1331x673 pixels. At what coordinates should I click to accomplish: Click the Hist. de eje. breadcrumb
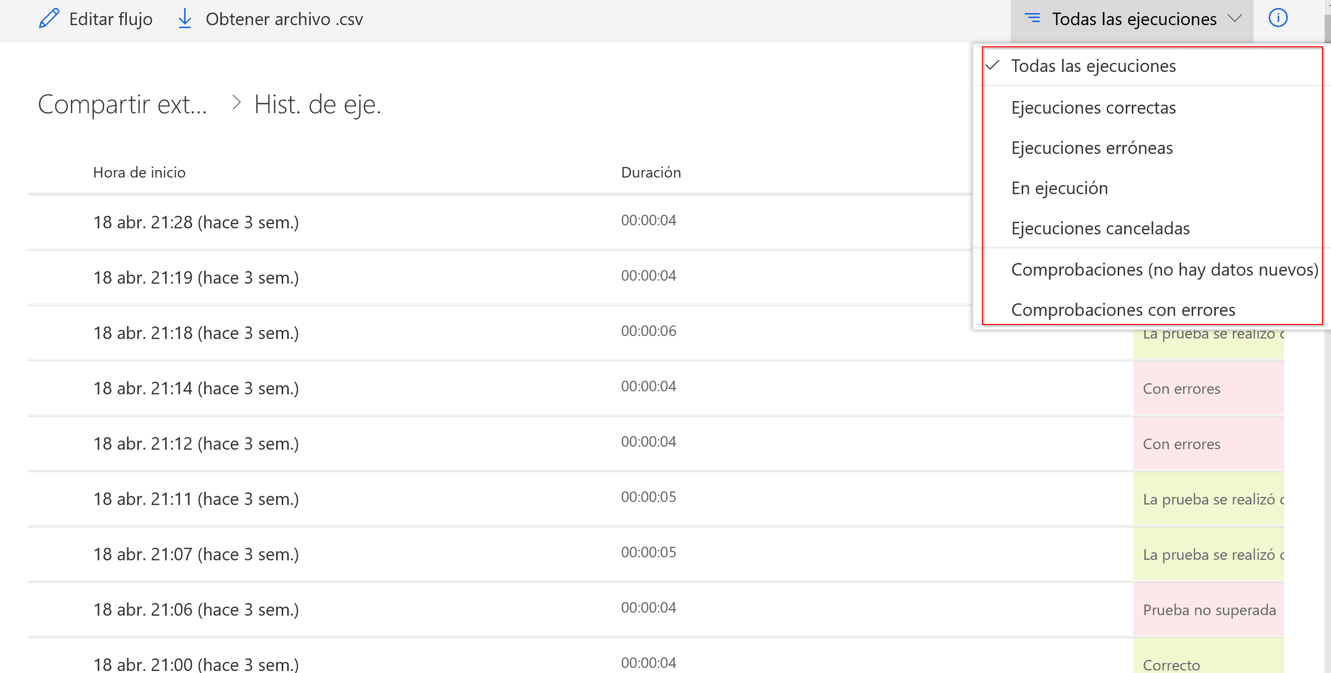point(317,104)
